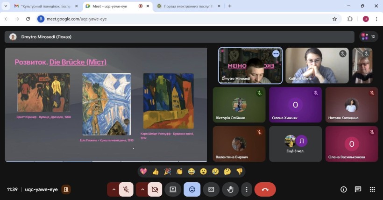The width and height of the screenshot is (383, 200).
Task: Toggle closed captions button
Action: 211,189
